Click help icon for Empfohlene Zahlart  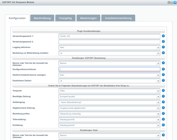163,80
